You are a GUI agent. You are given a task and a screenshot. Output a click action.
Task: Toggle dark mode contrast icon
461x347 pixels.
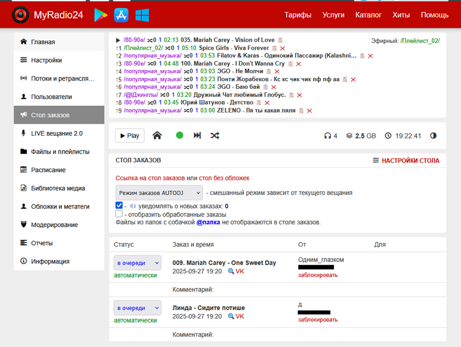pos(433,136)
